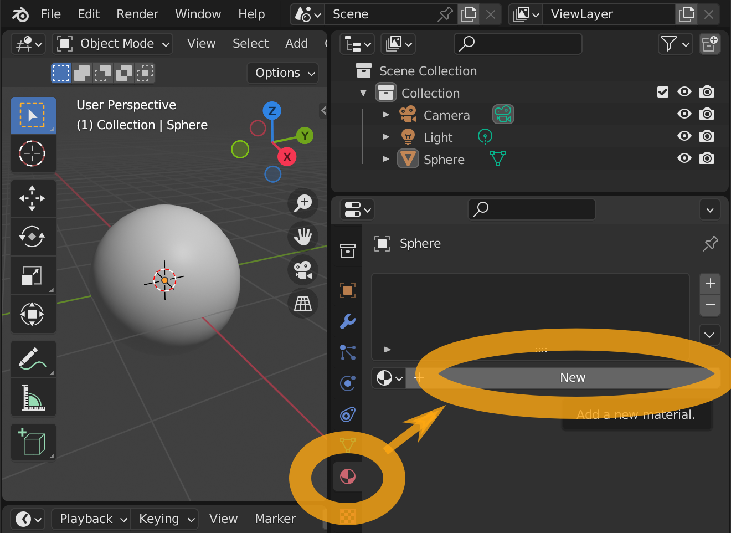Image resolution: width=731 pixels, height=533 pixels.
Task: Open the Material properties tab
Action: coord(348,476)
